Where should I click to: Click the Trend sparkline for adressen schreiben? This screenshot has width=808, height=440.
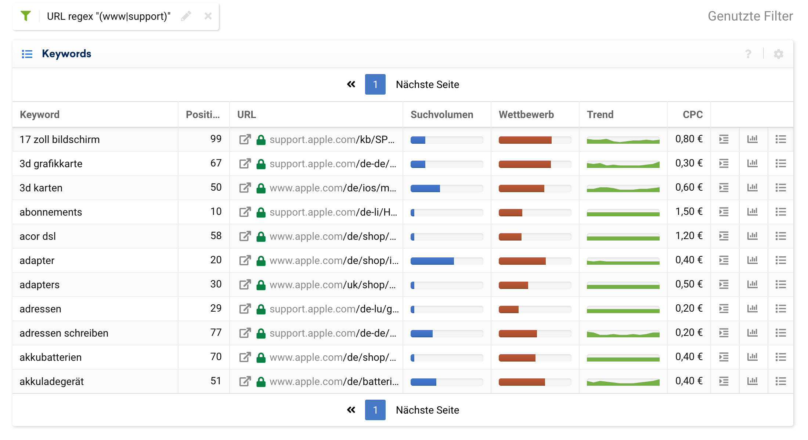coord(623,334)
